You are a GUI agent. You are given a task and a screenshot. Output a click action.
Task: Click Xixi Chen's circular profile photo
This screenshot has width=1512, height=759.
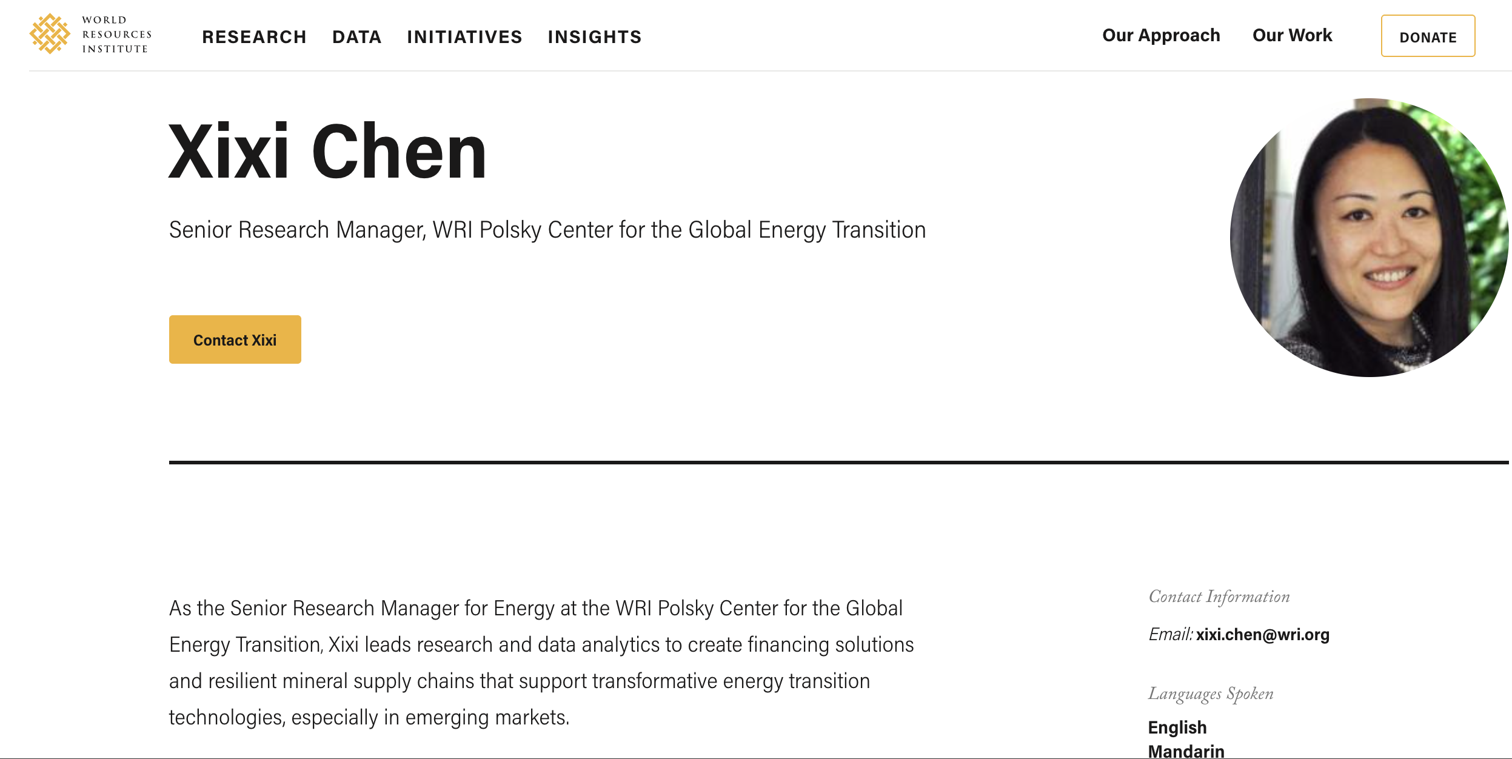[1369, 237]
